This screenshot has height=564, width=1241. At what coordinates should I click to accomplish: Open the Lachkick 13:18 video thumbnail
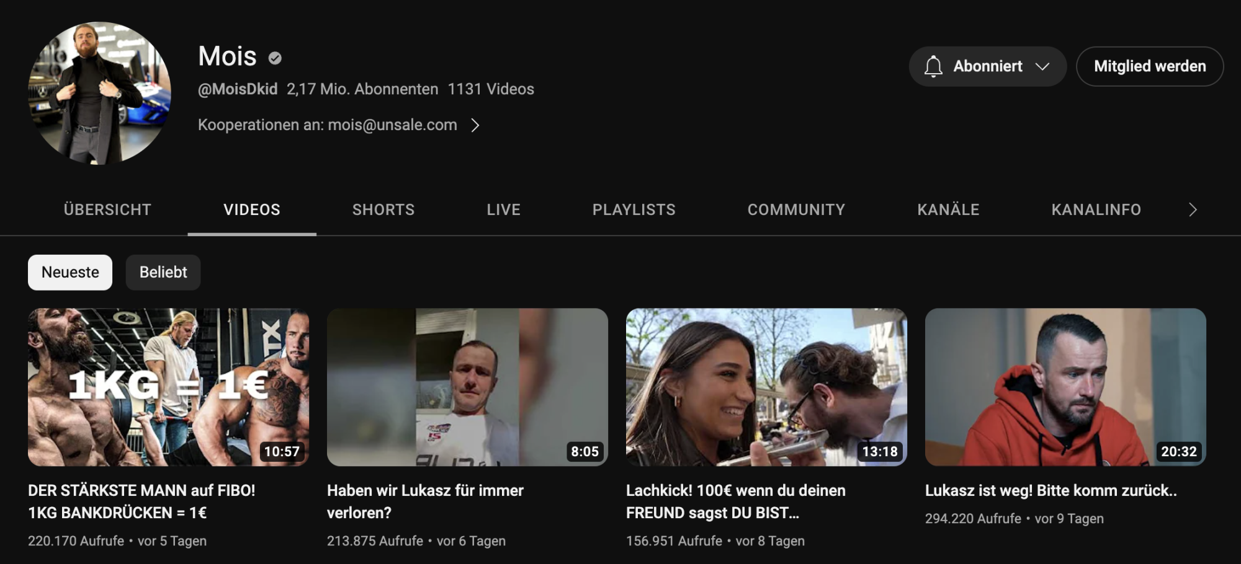click(766, 387)
